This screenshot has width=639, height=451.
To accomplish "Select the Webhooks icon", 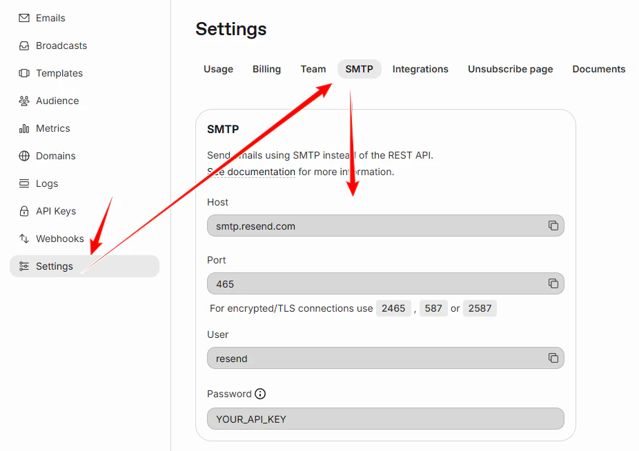I will tap(24, 239).
